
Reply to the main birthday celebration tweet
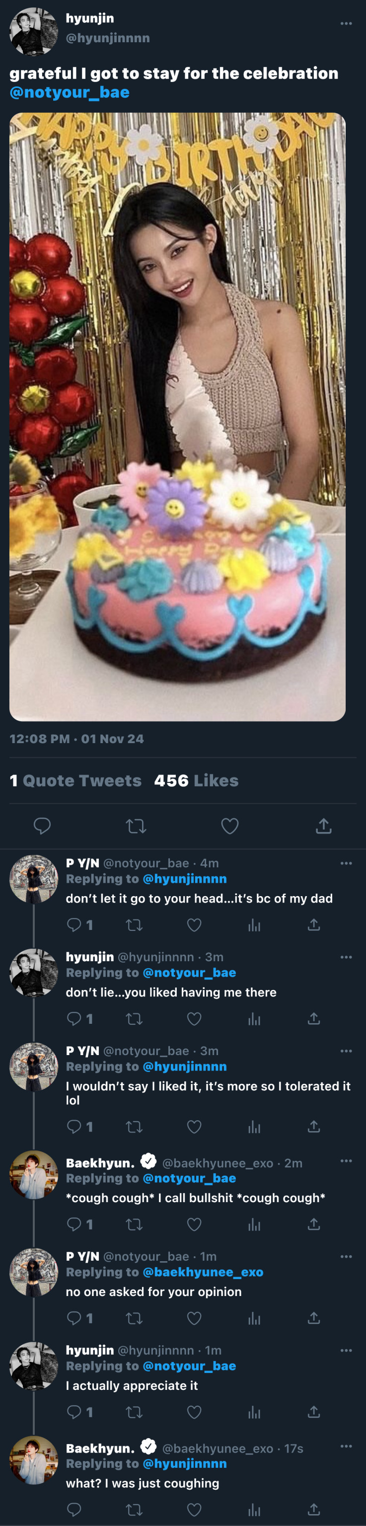[42, 826]
